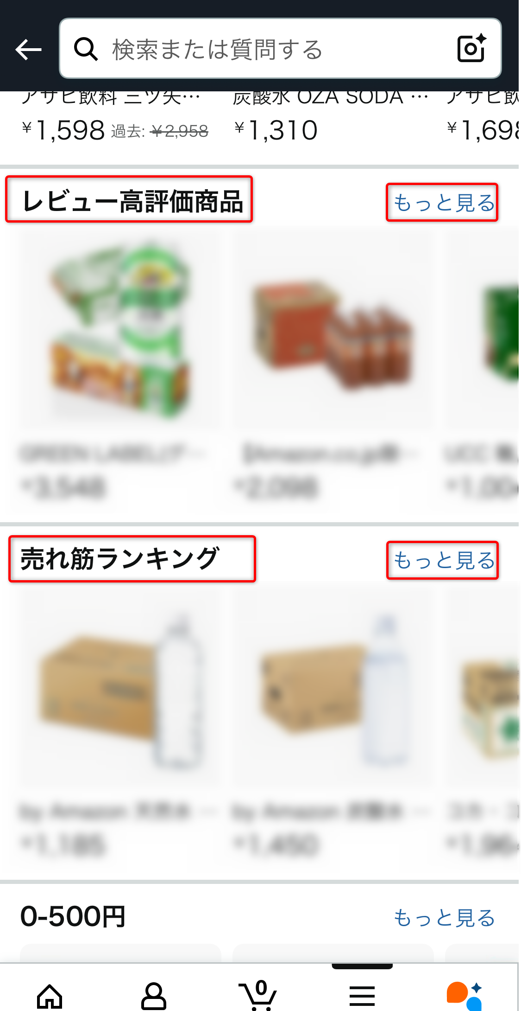Open the ¥1,310 炭酸水 OZA SODA item
The image size is (521, 1011).
click(x=331, y=118)
